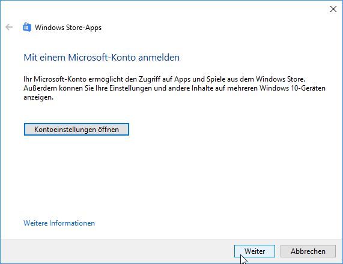Click the Windows Store-Apps title text

pos(68,28)
